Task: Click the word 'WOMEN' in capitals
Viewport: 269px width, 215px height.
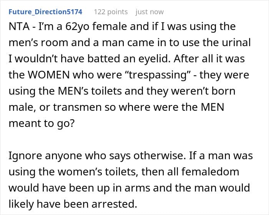Action: [49, 75]
